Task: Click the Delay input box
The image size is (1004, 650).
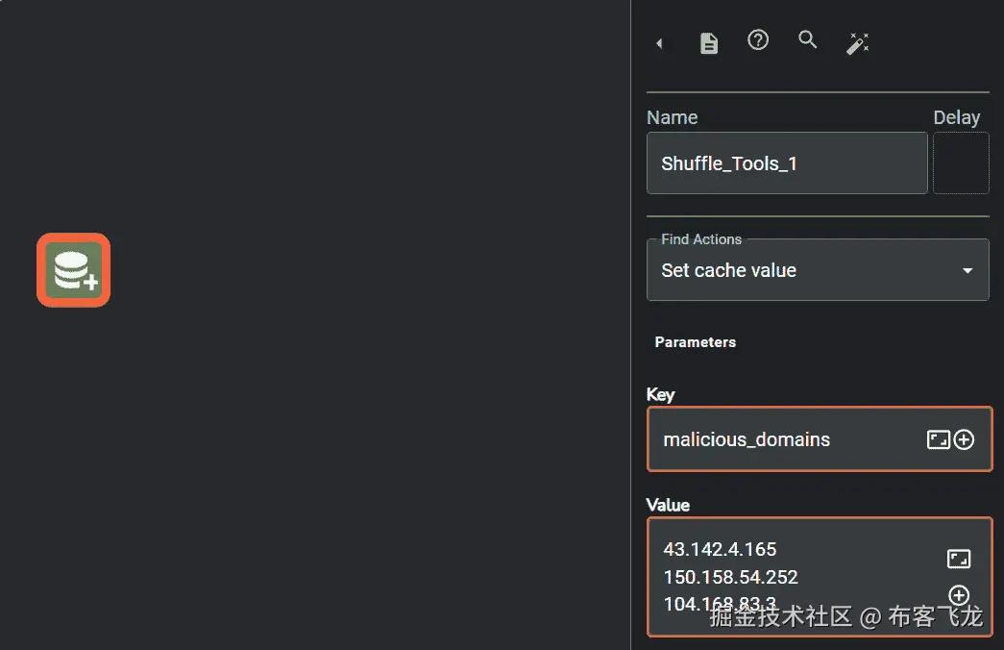Action: point(961,162)
